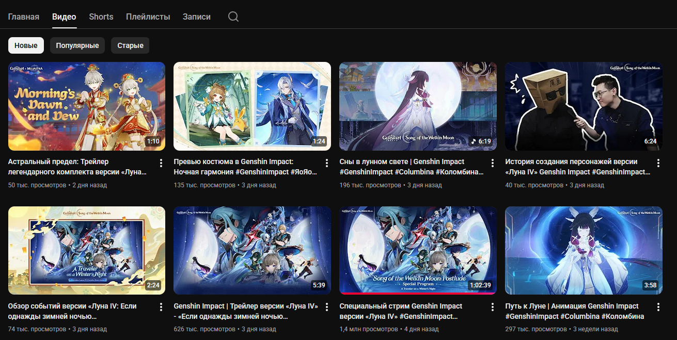
Task: Click the 135 тыс. просмотров metadata text
Action: click(205, 185)
